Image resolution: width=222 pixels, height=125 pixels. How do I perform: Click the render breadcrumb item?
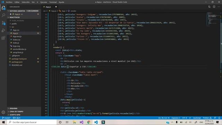[72, 11]
